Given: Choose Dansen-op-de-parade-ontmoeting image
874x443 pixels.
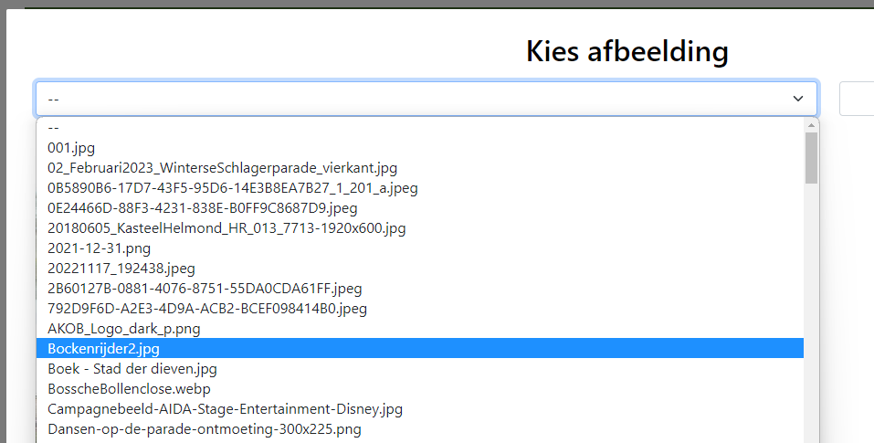Looking at the screenshot, I should pyautogui.click(x=204, y=429).
